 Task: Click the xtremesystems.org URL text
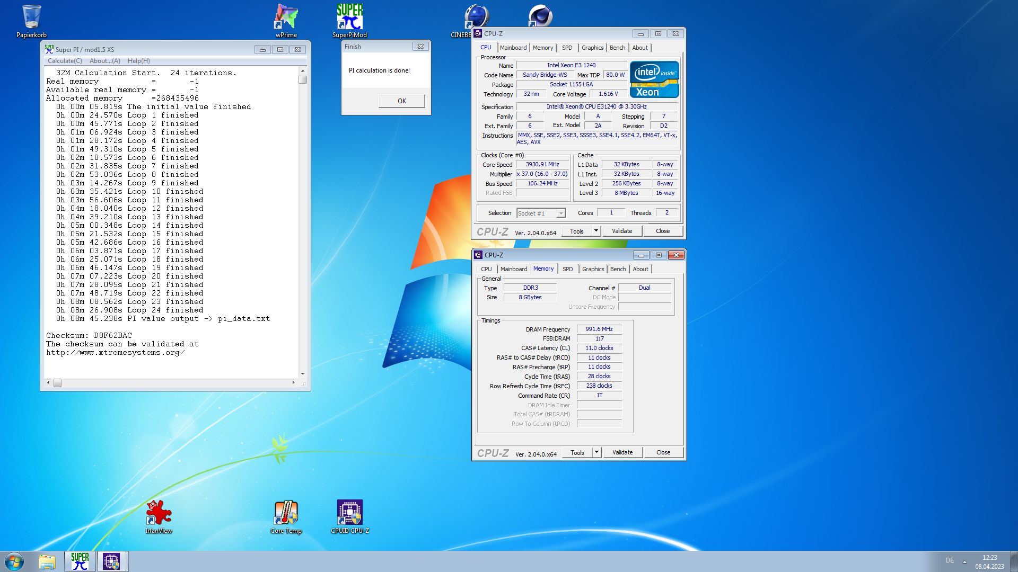pos(116,353)
